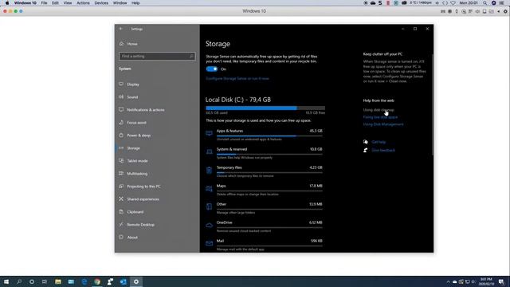Open Outlook from the taskbar
Screen dimensions: 510x287
coord(123,281)
